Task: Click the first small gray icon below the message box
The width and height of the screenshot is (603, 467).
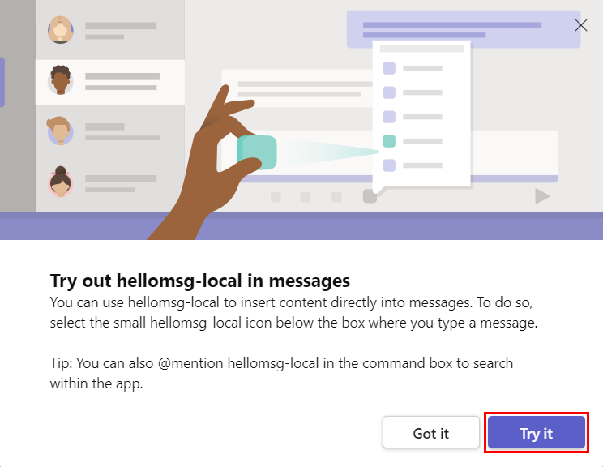Action: pyautogui.click(x=276, y=197)
